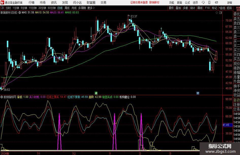Open the 行情 menu
The width and height of the screenshot is (240, 155).
pyautogui.click(x=31, y=3)
